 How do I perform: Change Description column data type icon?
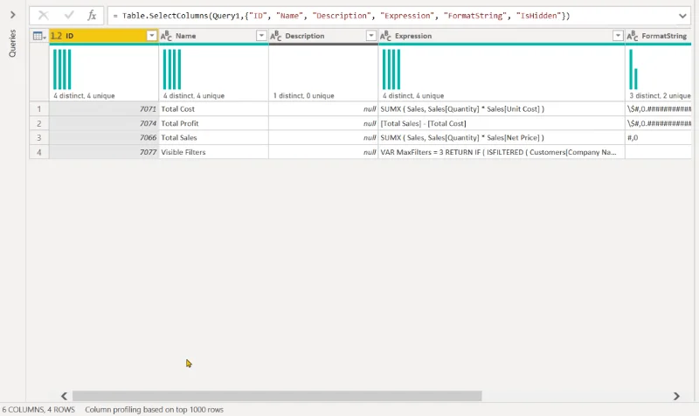[275, 36]
